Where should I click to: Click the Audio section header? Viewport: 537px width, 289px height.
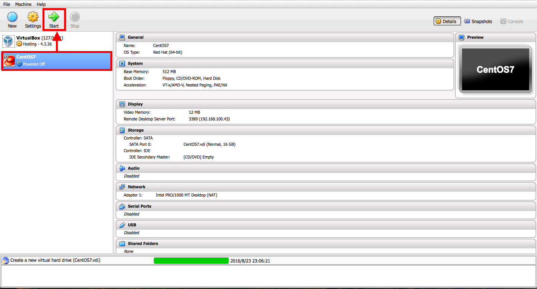click(x=326, y=168)
